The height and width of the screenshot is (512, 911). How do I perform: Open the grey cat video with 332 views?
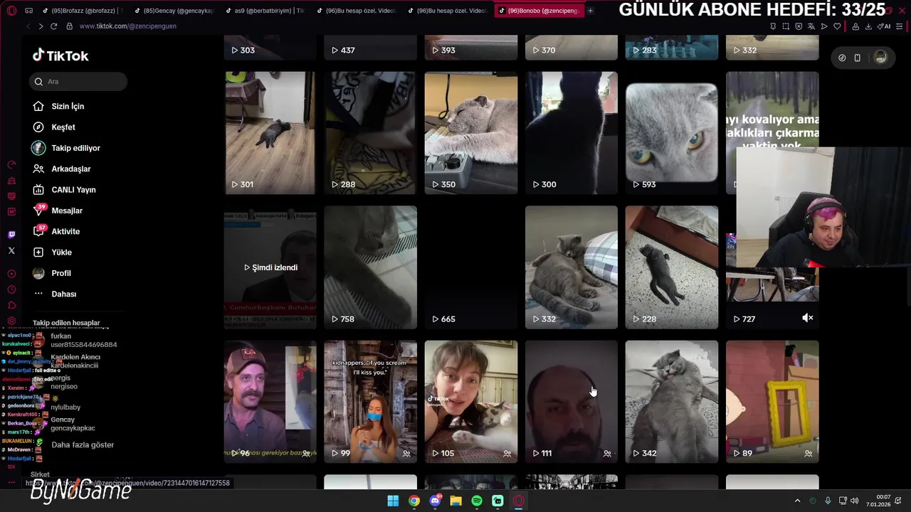[572, 267]
